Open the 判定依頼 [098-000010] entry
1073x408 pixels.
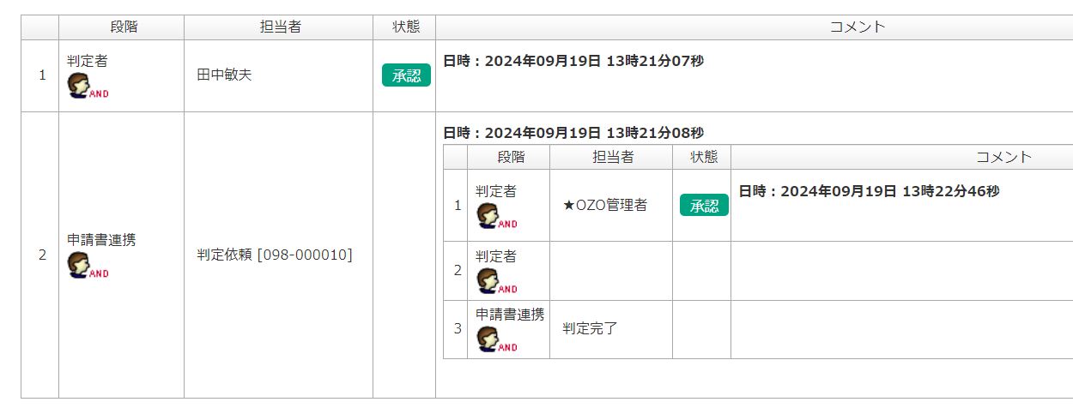275,255
